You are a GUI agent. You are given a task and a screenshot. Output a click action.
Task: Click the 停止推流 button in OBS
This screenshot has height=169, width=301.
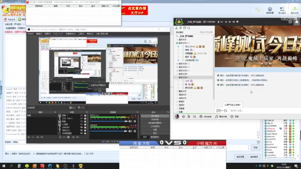pyautogui.click(x=155, y=116)
